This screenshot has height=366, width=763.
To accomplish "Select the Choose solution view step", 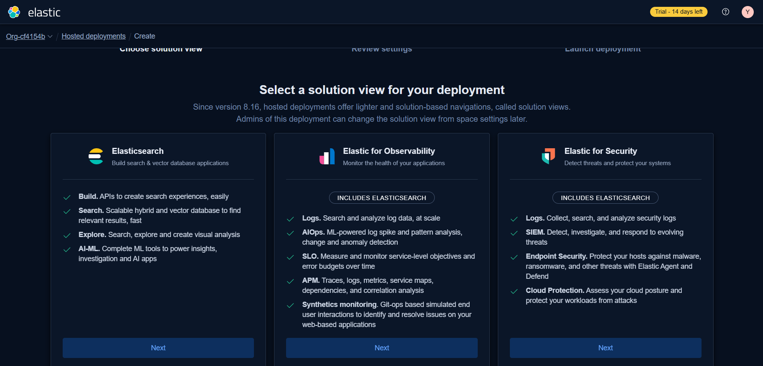I will coord(161,50).
